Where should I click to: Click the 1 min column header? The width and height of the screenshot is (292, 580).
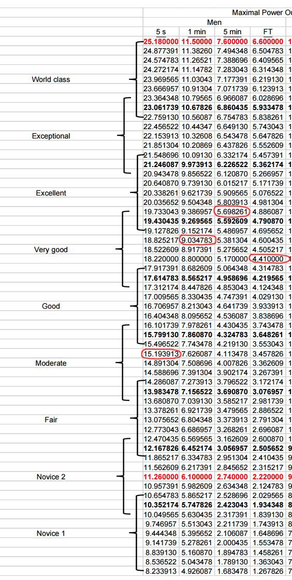(x=197, y=32)
